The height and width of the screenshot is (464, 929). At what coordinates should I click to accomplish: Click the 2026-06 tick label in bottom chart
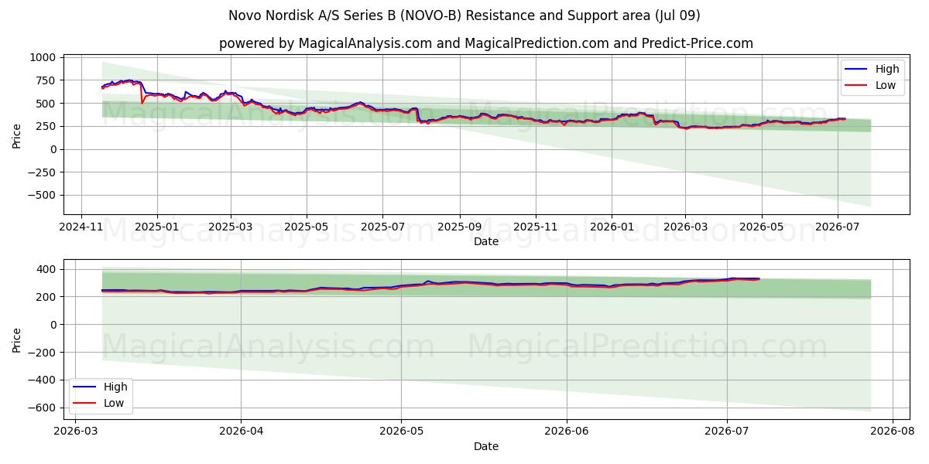click(x=567, y=432)
